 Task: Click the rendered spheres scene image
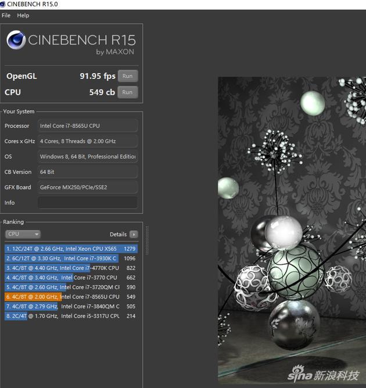292,230
